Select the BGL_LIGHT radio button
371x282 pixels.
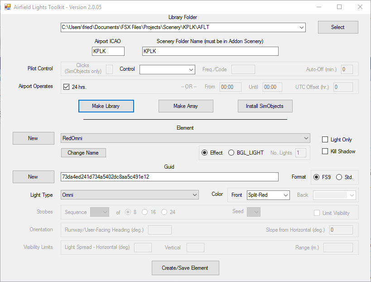tap(231, 153)
